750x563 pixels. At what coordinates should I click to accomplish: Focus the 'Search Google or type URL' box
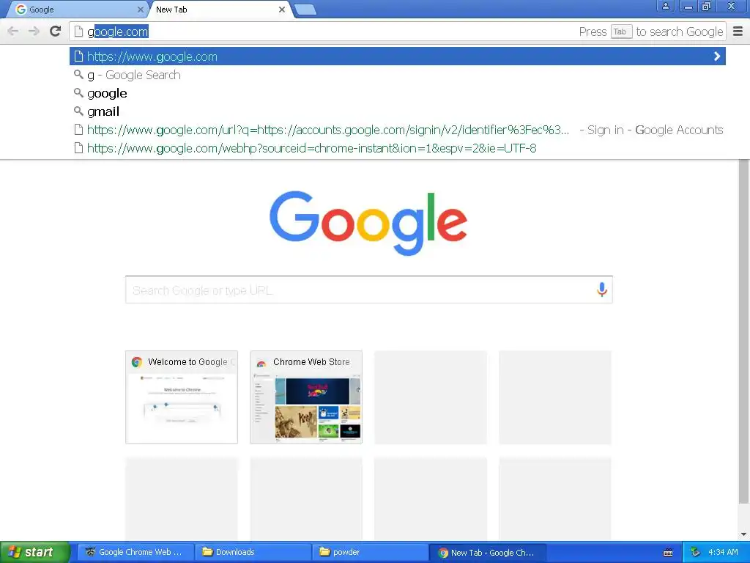369,290
